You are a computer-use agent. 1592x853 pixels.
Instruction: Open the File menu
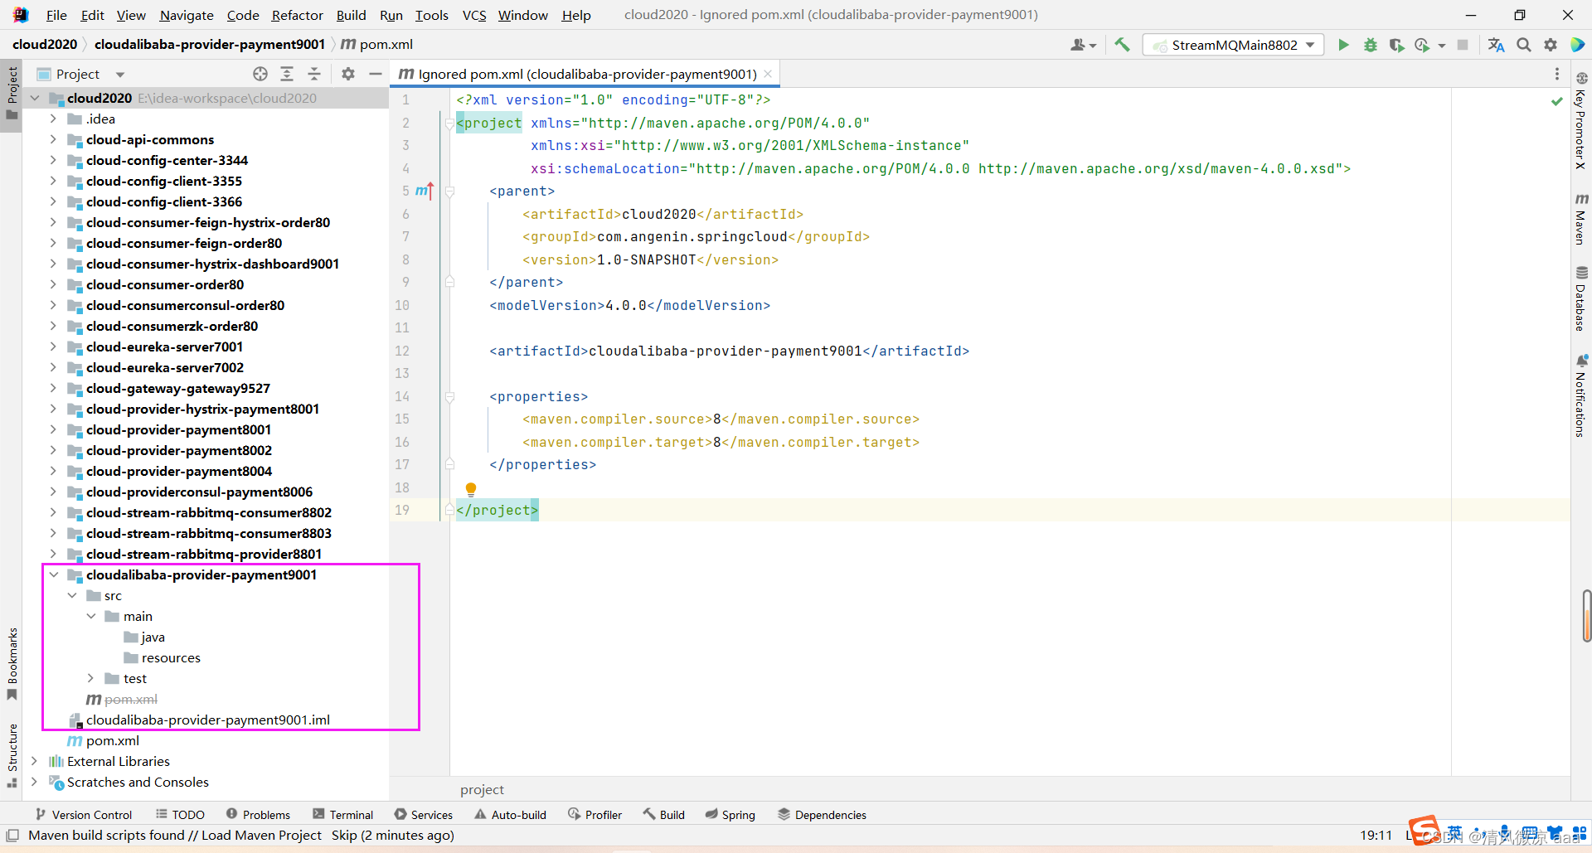56,15
